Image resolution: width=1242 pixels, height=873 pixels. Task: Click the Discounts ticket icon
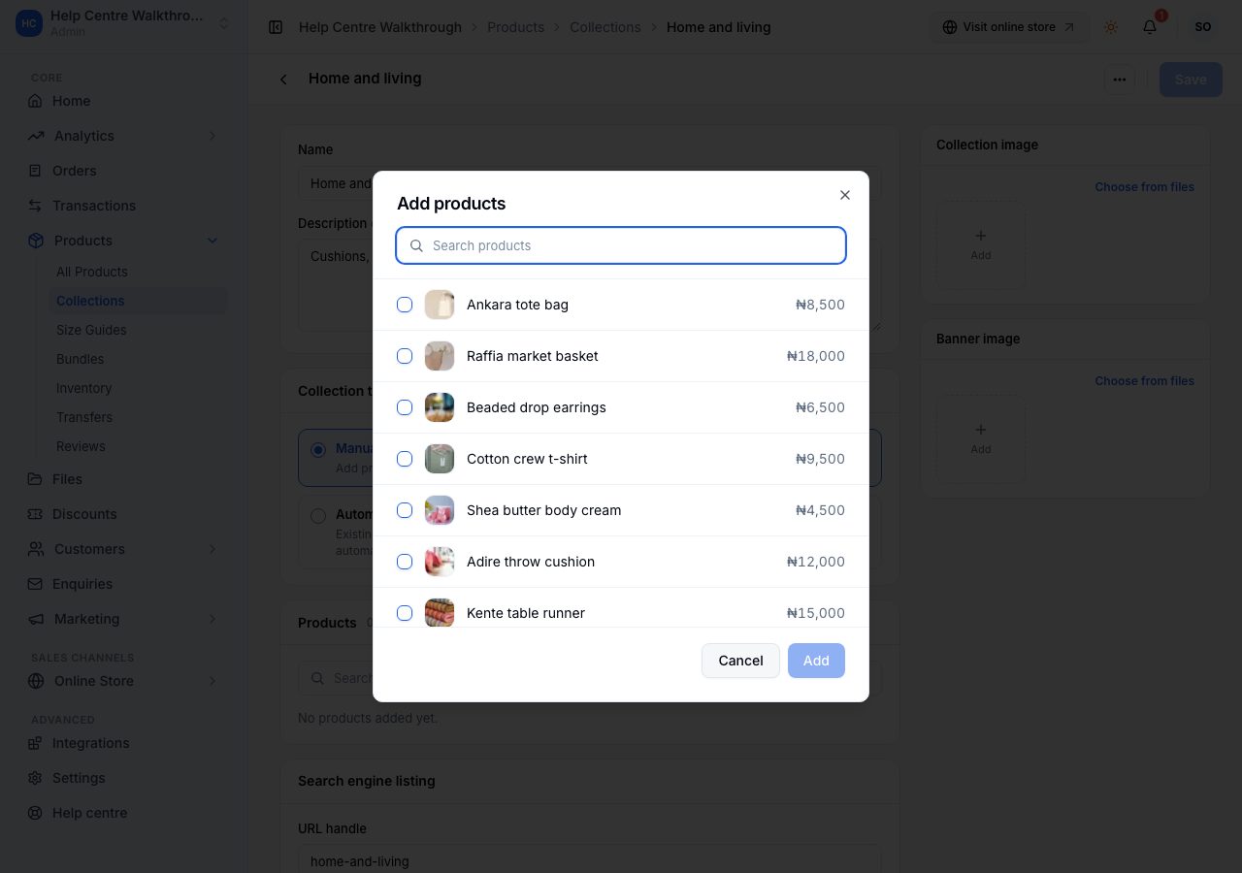[36, 514]
